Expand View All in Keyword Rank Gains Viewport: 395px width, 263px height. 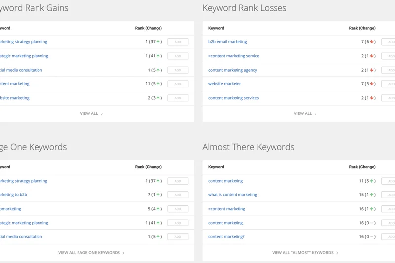point(91,113)
